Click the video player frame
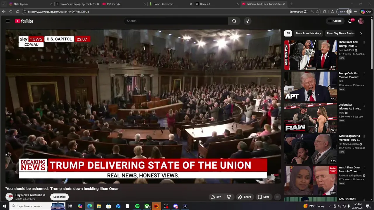This screenshot has width=374, height=210. tap(143, 106)
